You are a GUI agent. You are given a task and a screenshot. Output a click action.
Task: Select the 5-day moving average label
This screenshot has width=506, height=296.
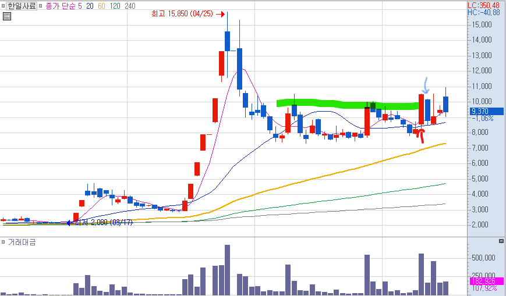(x=80, y=6)
